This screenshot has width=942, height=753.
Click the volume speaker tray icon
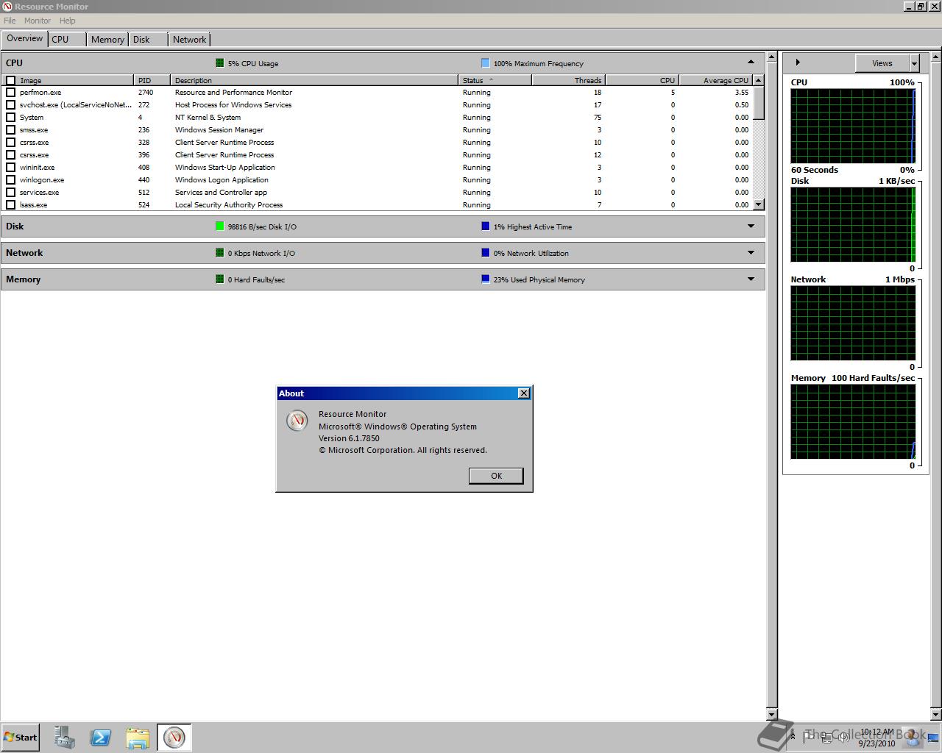843,737
